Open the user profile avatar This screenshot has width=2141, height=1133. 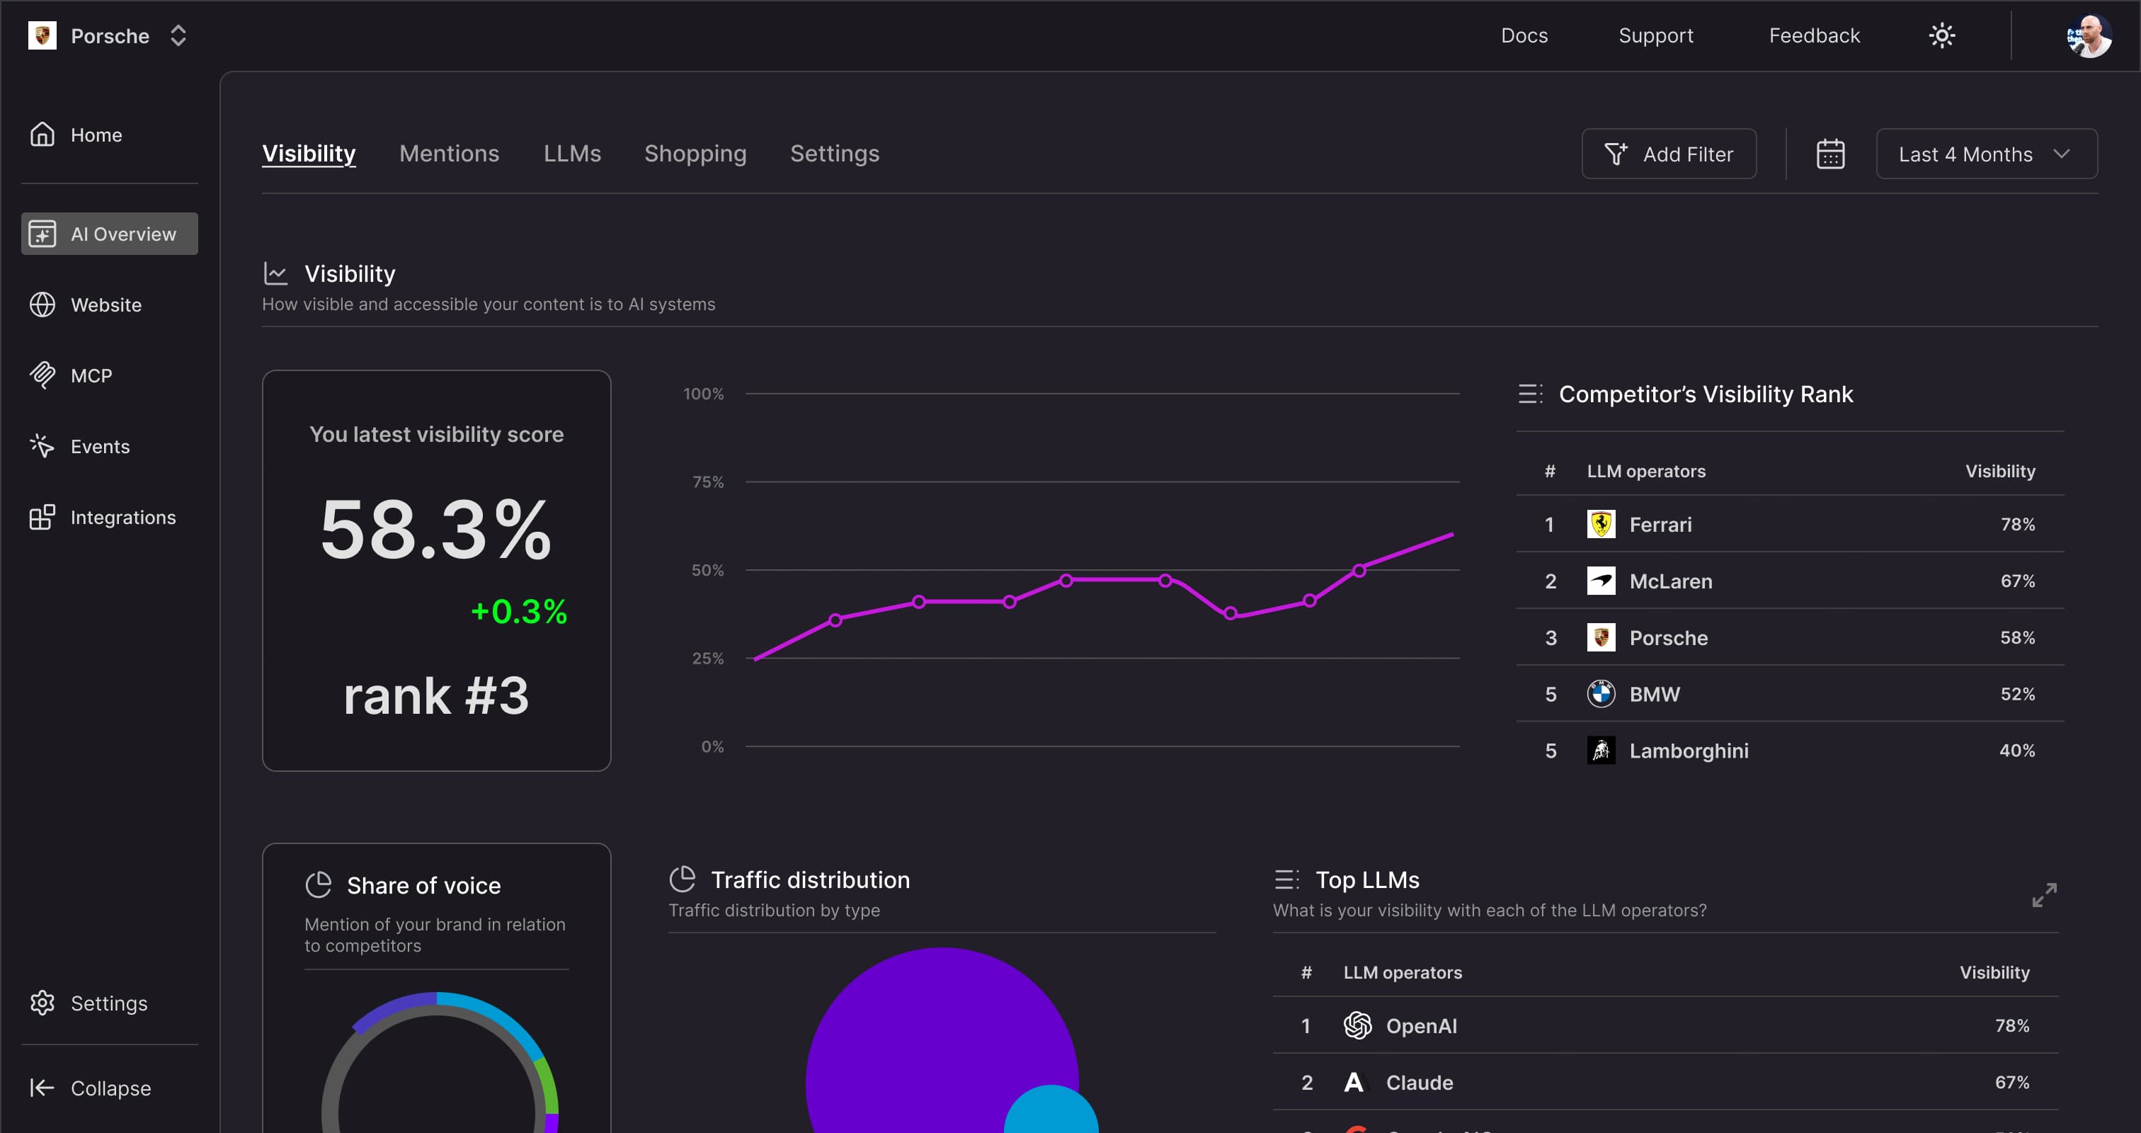[2088, 35]
